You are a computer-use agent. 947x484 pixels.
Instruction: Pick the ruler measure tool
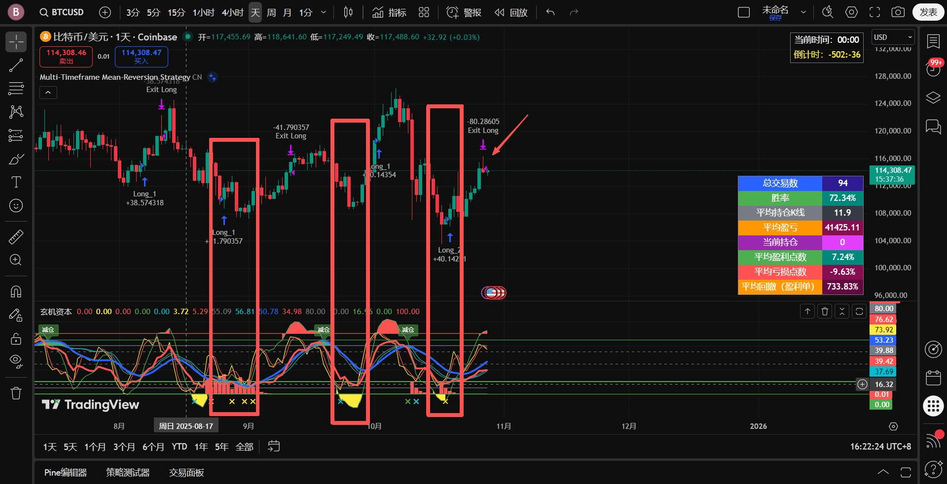pos(16,237)
